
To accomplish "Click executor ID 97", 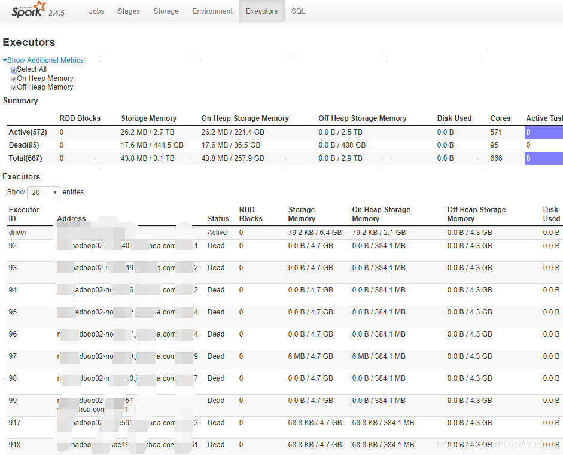I will click(x=13, y=356).
